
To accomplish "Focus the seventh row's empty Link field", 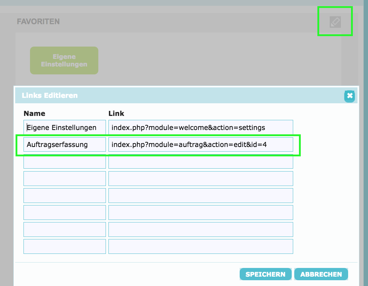I will (x=201, y=229).
